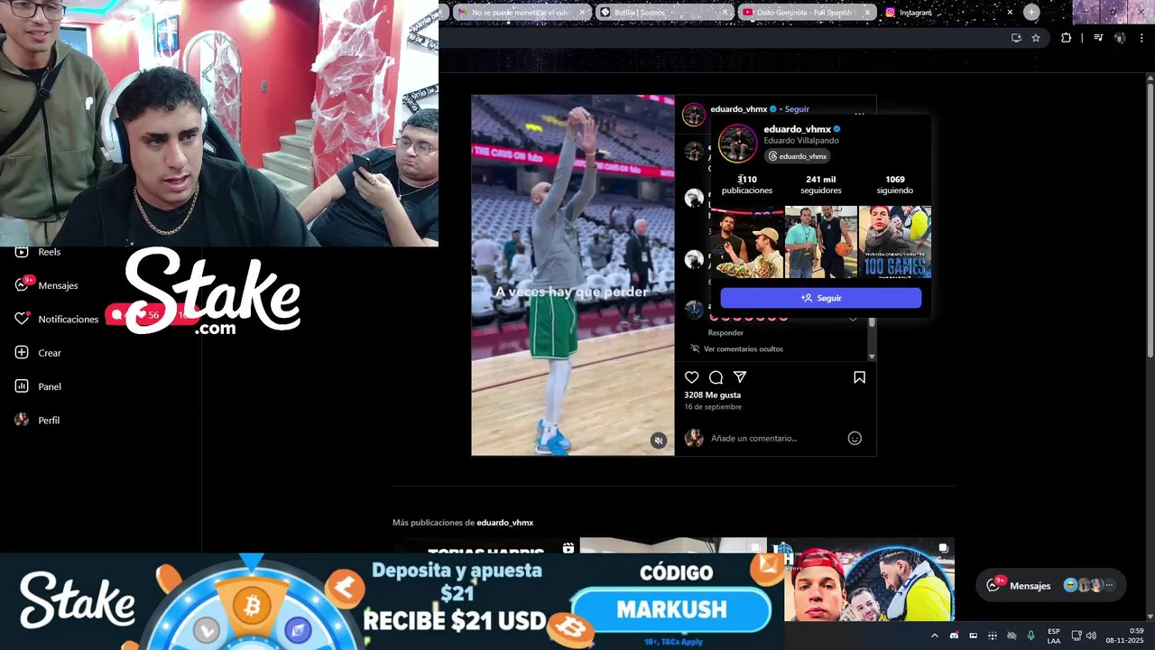This screenshot has height=650, width=1155.
Task: Click the comment input 'Añade un comentario...'
Action: pos(753,438)
